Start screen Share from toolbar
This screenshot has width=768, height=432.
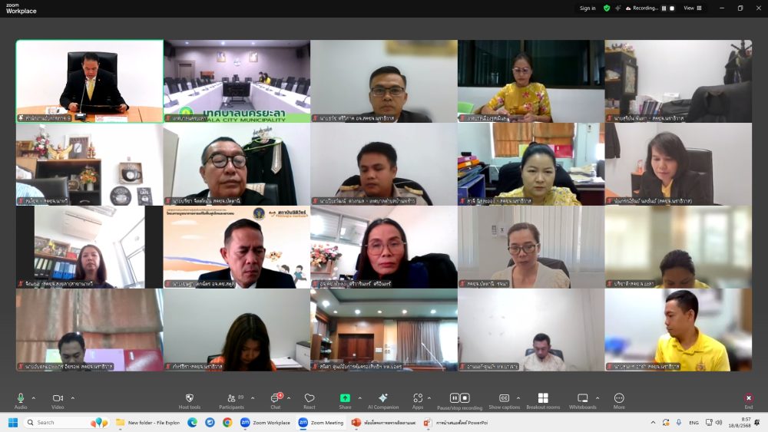click(x=345, y=398)
